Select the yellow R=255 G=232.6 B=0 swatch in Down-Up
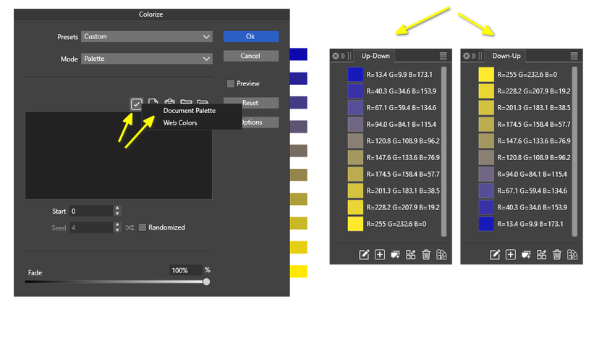 [x=485, y=74]
